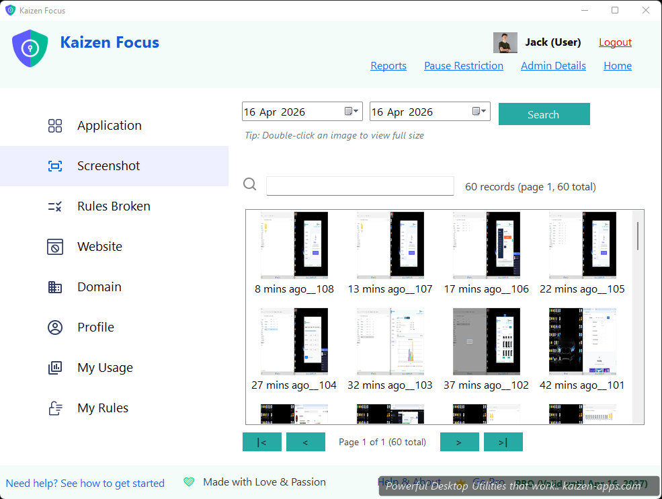Click Jack's user avatar picture
The width and height of the screenshot is (662, 499).
coord(505,42)
